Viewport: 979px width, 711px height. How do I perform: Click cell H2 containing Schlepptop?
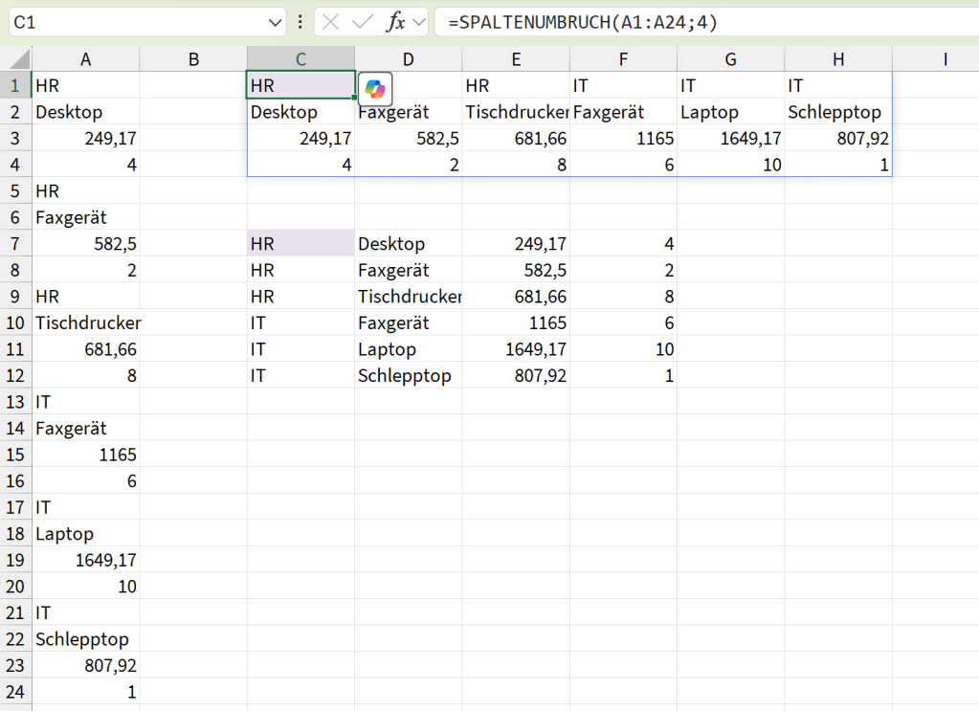(838, 112)
